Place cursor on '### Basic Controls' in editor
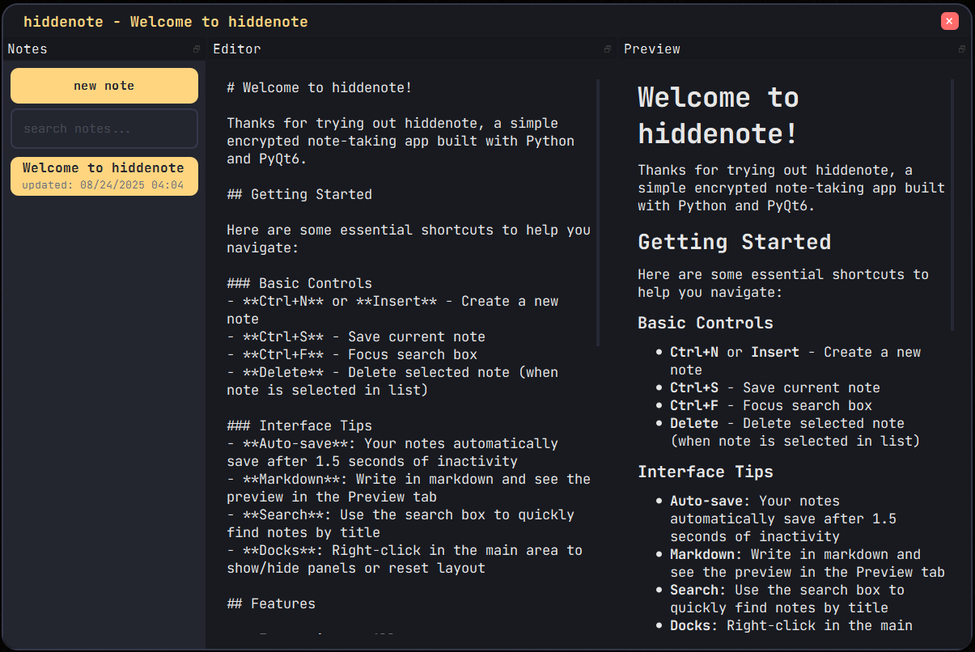The height and width of the screenshot is (652, 975). tap(299, 283)
